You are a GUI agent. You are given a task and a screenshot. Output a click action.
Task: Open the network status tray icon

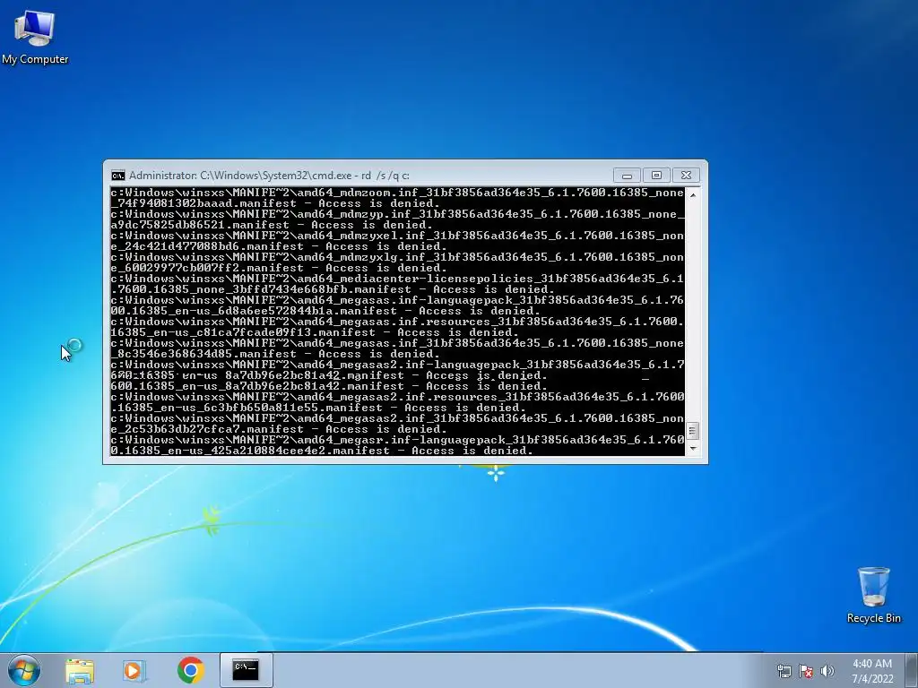tap(784, 671)
